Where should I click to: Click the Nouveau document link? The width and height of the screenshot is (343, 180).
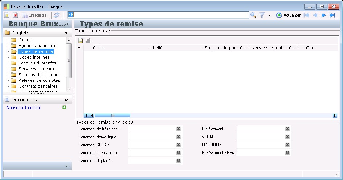tap(24, 108)
